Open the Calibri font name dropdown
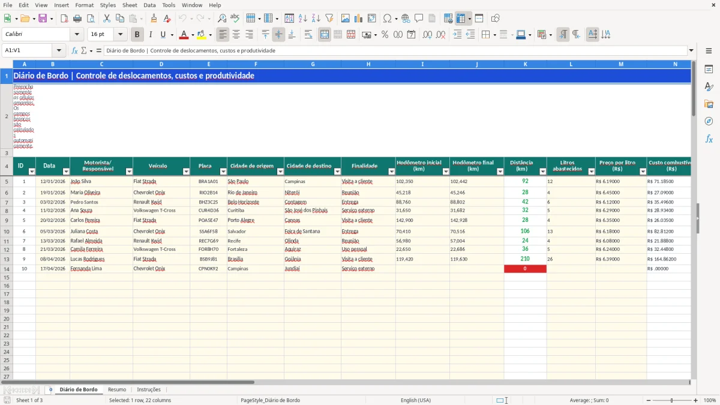Viewport: 720px width, 405px height. 77,35
